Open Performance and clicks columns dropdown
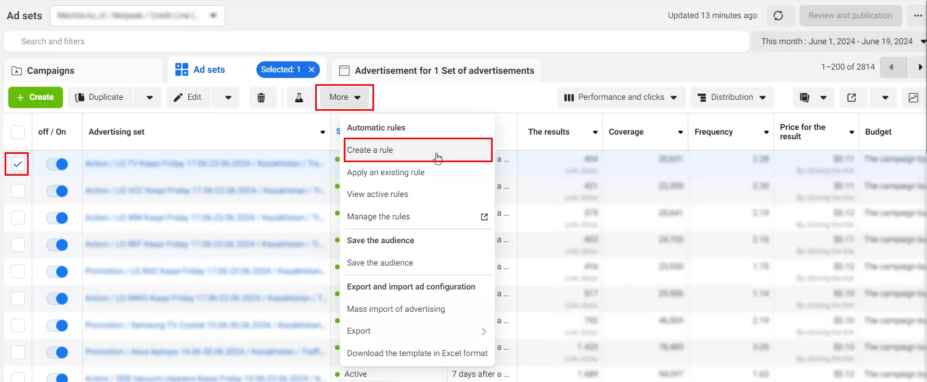Screen dimensions: 927x382 tap(621, 97)
